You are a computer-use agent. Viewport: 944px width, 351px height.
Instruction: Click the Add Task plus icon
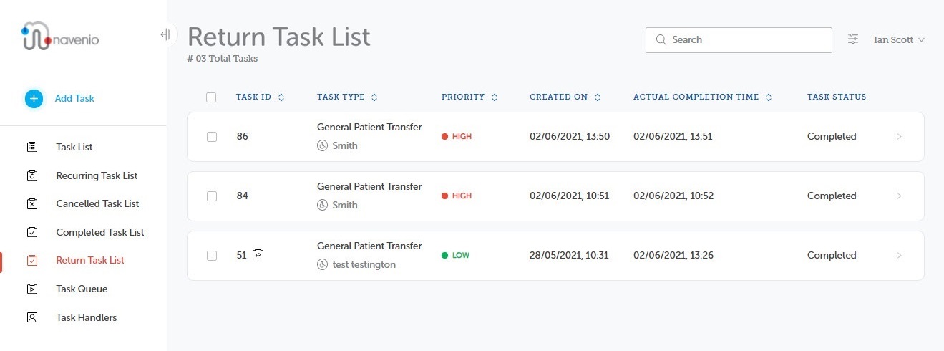pos(34,99)
